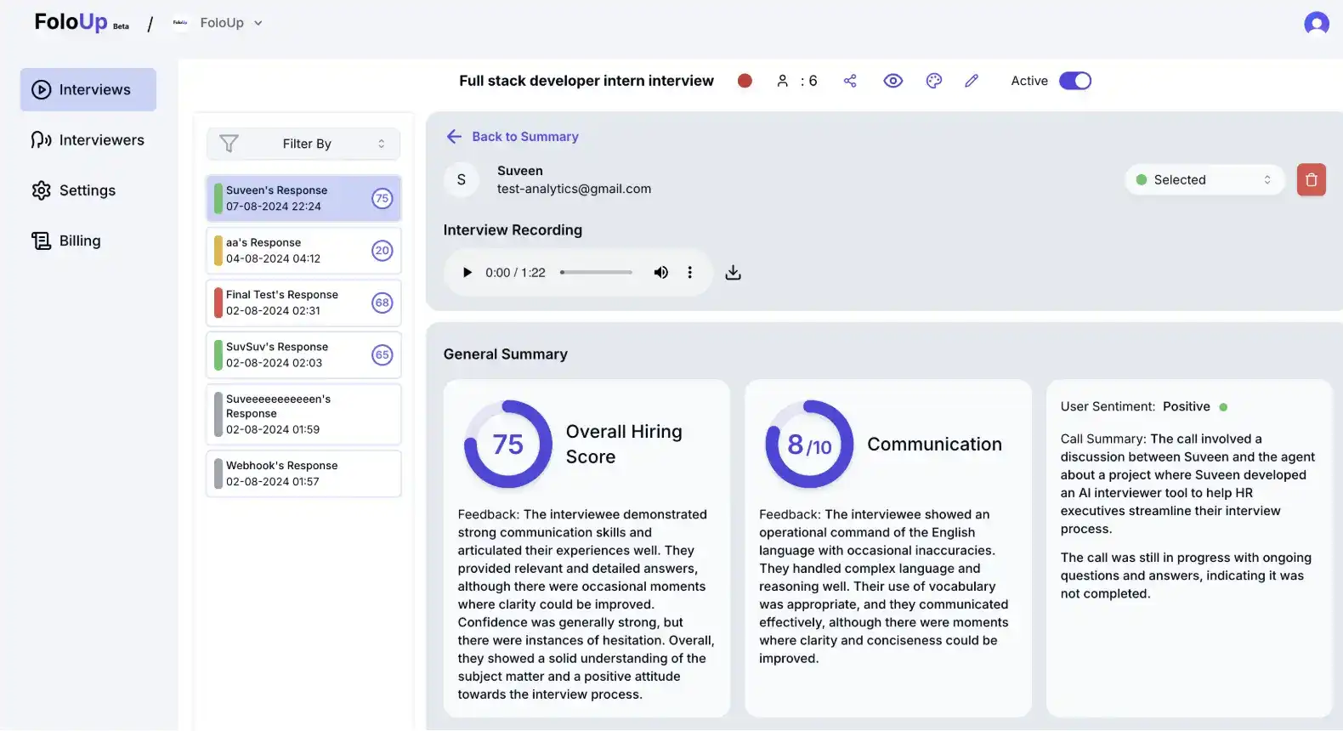This screenshot has width=1343, height=731.
Task: Click the 65 score badge on SuvSuv's Response
Action: click(382, 354)
